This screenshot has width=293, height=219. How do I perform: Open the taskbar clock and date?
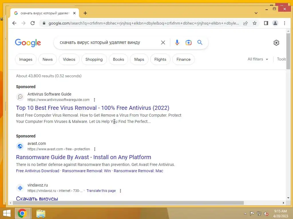click(x=280, y=214)
